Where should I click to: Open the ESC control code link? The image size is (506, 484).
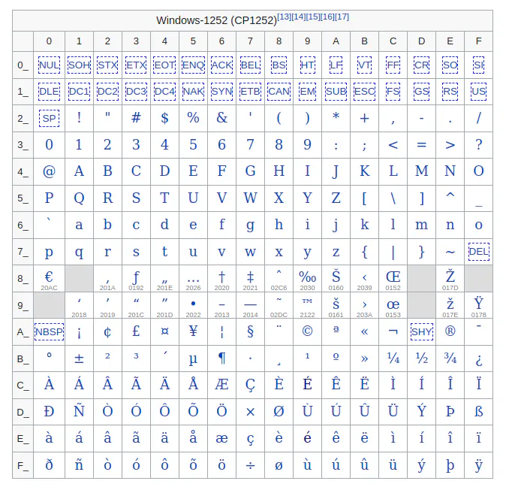pyautogui.click(x=364, y=92)
